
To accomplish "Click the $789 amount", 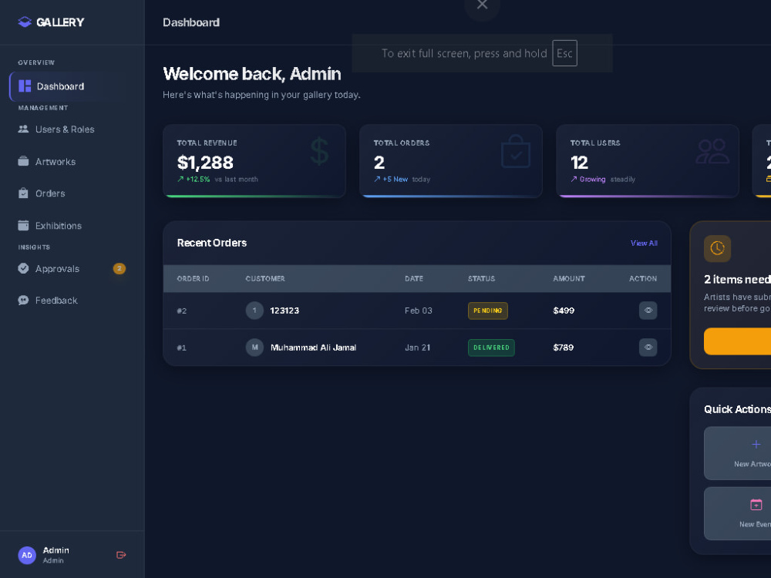I will point(564,348).
